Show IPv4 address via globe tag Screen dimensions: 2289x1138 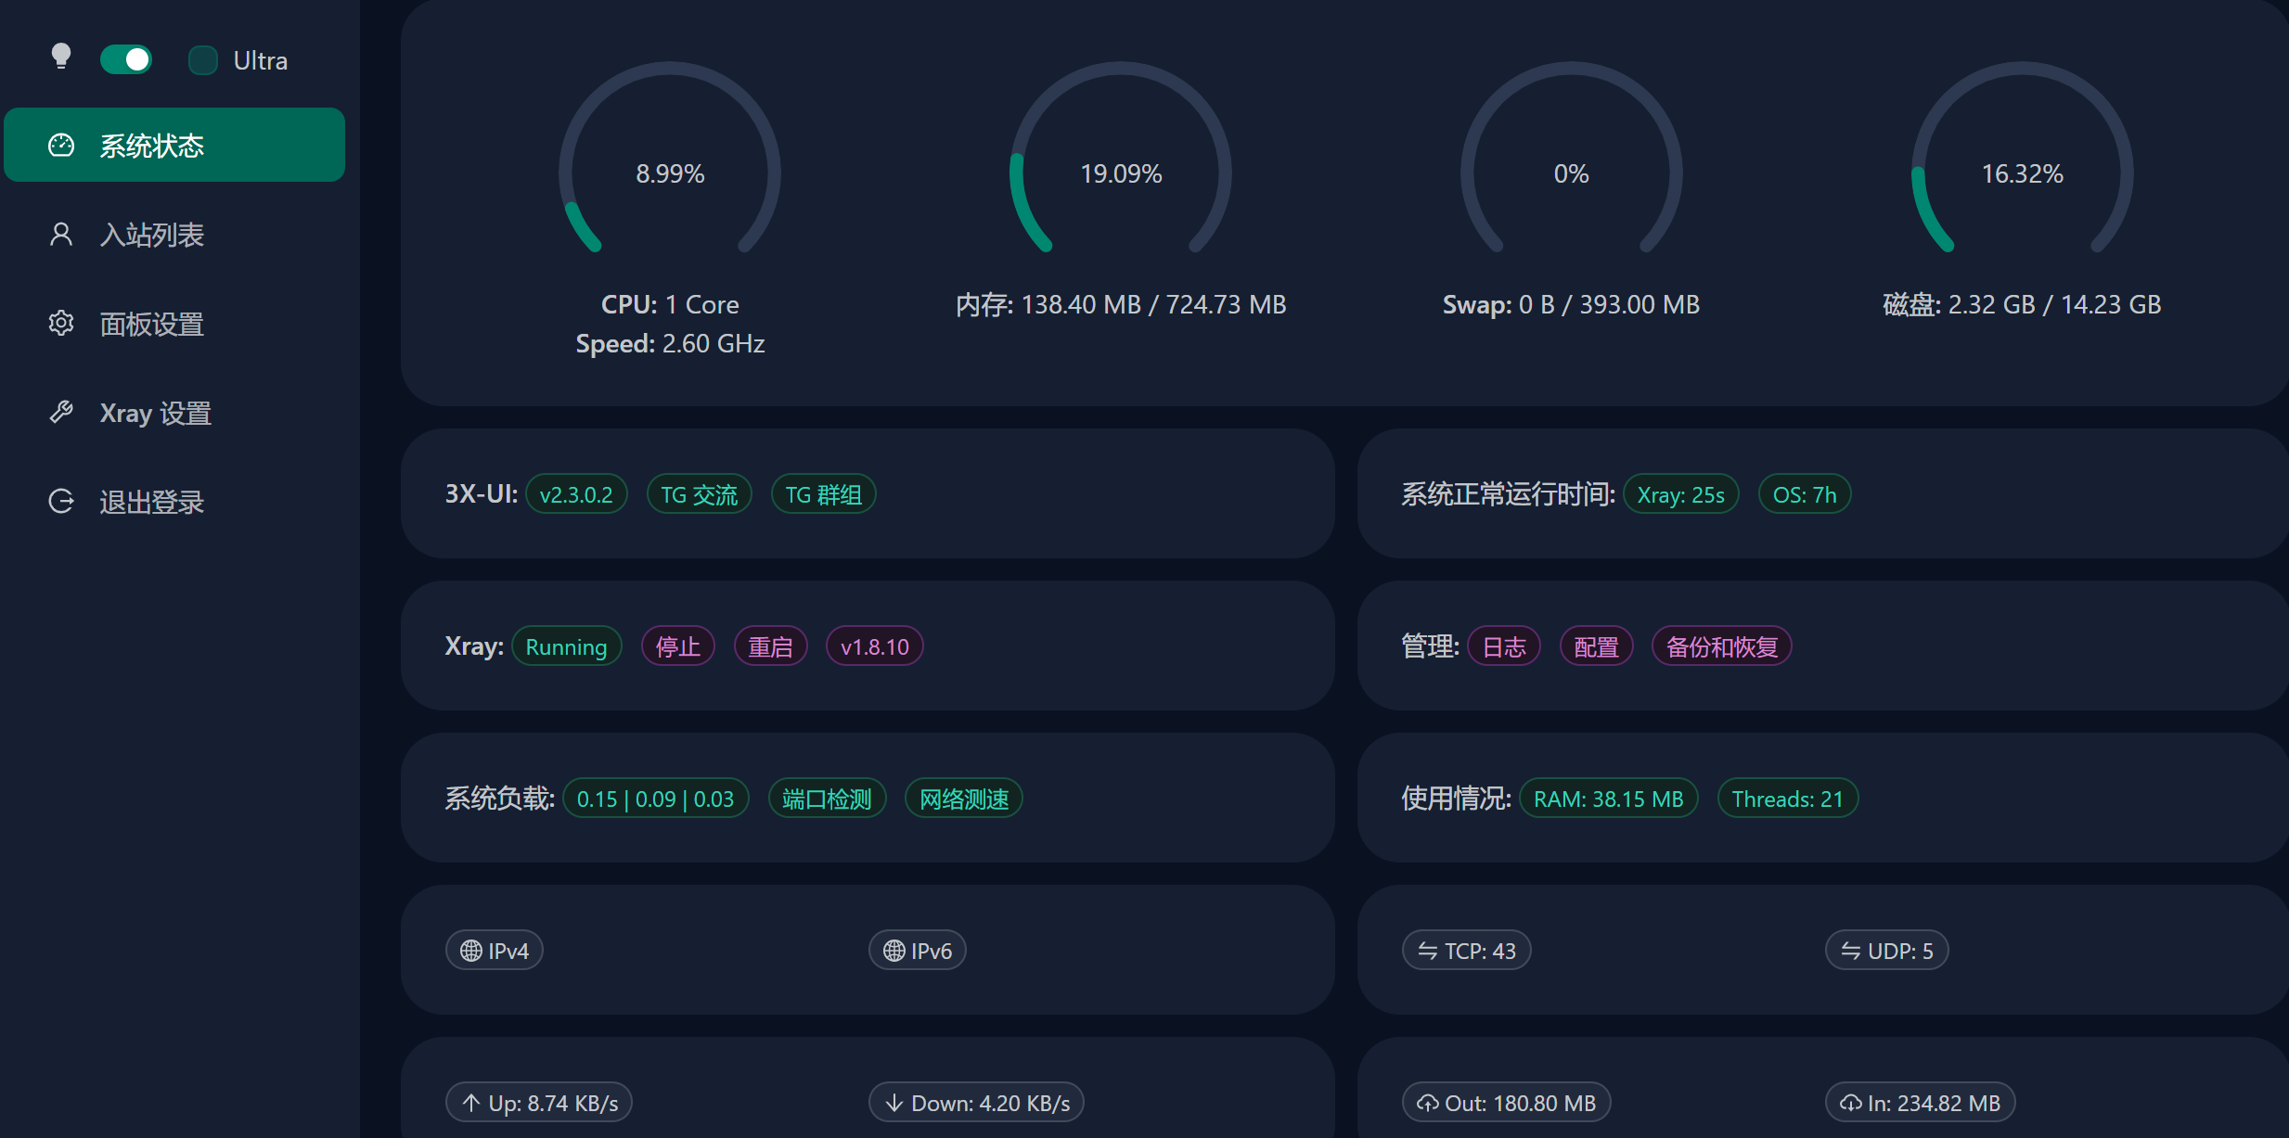tap(495, 951)
